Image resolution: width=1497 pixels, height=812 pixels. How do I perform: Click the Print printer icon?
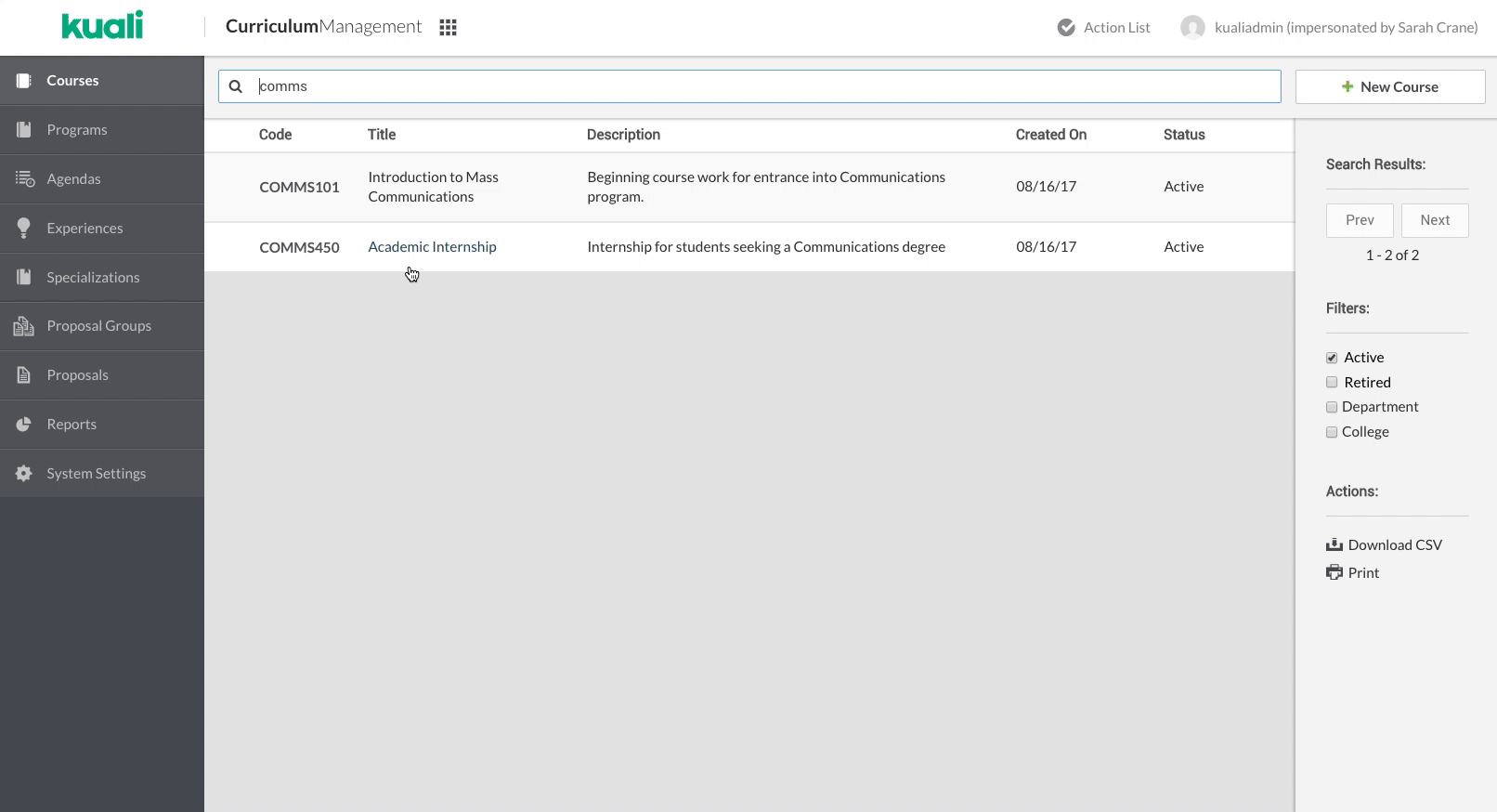coord(1334,573)
